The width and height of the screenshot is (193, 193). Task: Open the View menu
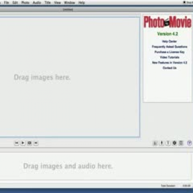(57, 3)
